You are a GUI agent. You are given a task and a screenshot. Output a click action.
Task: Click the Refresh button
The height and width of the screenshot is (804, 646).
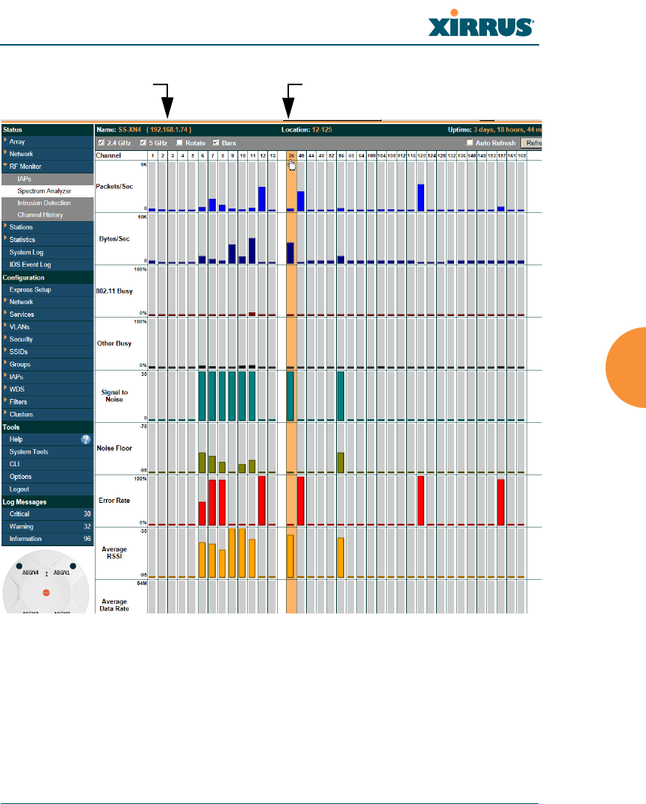click(532, 143)
